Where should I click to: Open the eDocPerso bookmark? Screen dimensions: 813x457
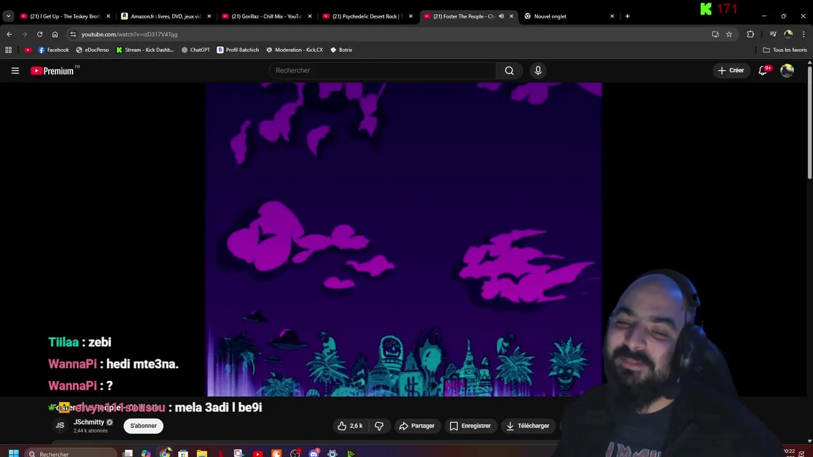tap(92, 50)
